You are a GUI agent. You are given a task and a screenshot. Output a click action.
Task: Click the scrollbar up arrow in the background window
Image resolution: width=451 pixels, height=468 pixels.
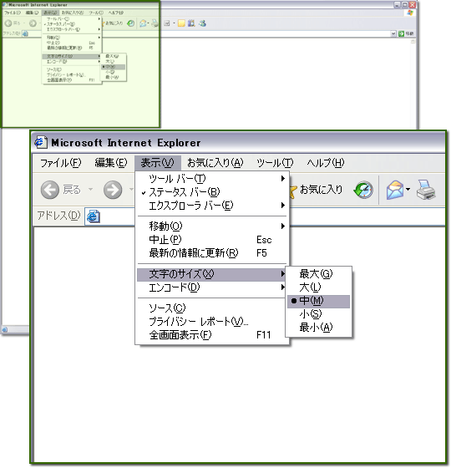[x=413, y=42]
